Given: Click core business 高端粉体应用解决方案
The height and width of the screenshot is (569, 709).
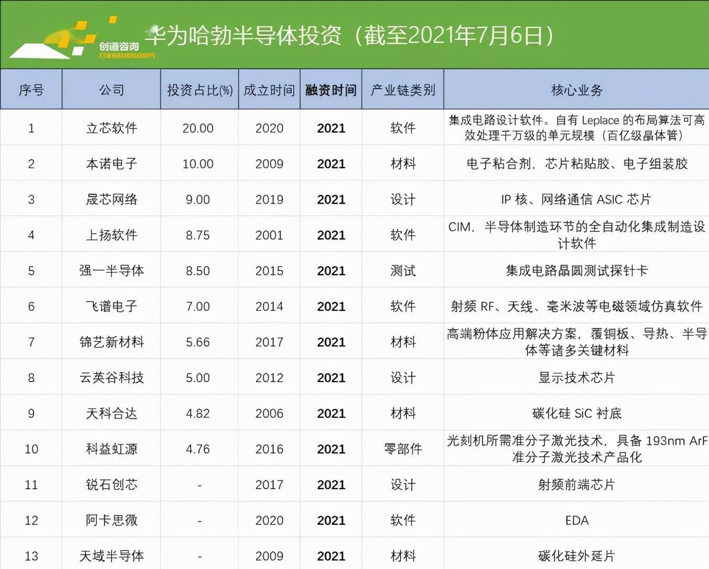Looking at the screenshot, I should click(x=577, y=342).
